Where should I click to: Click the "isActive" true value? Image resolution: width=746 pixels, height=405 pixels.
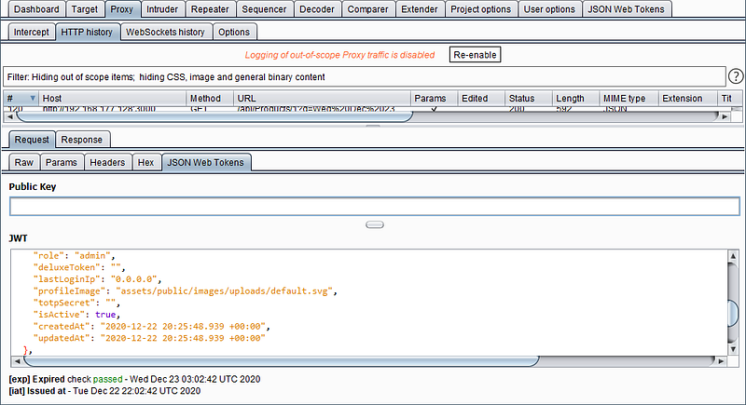coord(105,315)
